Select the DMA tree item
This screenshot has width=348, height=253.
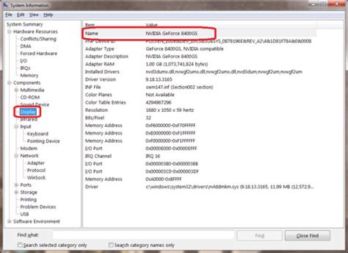pos(26,46)
